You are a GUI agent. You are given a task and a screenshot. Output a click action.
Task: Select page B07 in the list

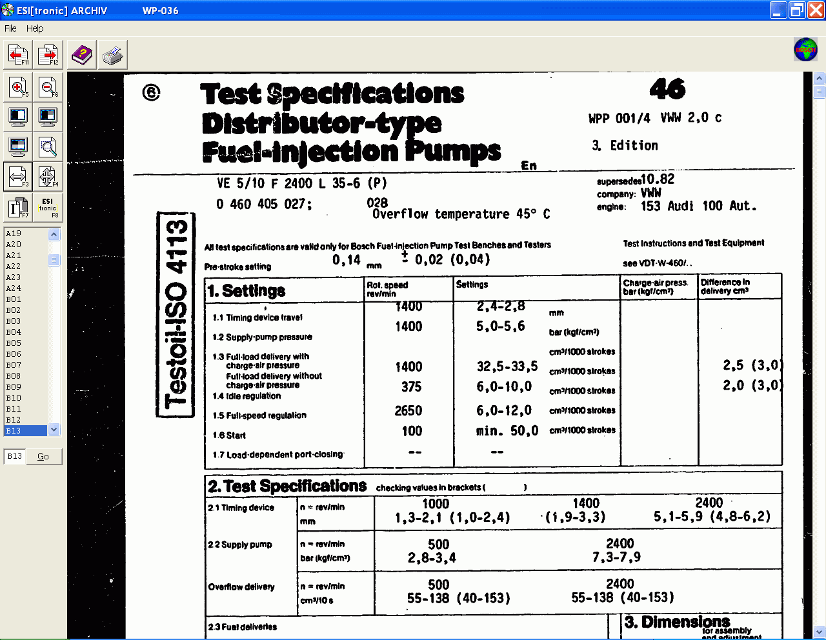click(x=26, y=365)
